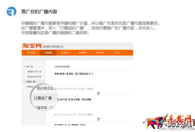The height and width of the screenshot is (132, 195).
Task: Select 新建图文资讯广播 in sidebar
Action: (34, 72)
